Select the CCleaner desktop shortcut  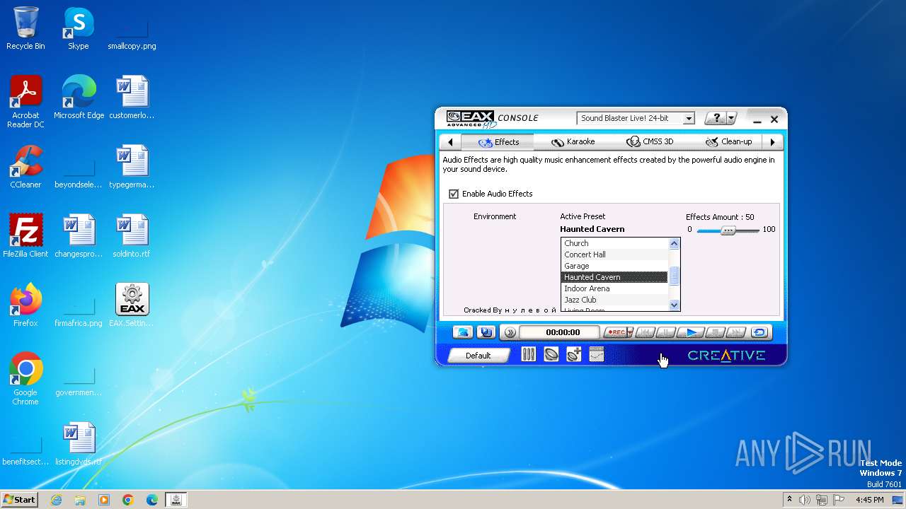pos(25,167)
